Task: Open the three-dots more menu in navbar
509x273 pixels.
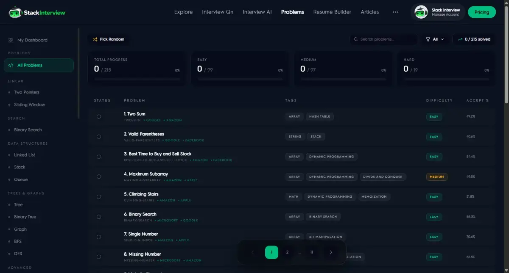Action: click(x=395, y=12)
